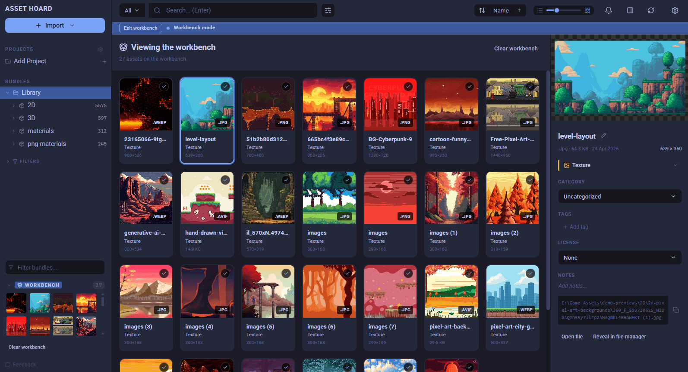This screenshot has height=372, width=688.
Task: Uncheck the level-layout asset checkmark
Action: pos(225,87)
